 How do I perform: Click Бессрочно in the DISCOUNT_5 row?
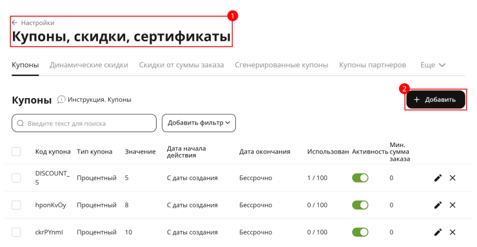coord(255,178)
